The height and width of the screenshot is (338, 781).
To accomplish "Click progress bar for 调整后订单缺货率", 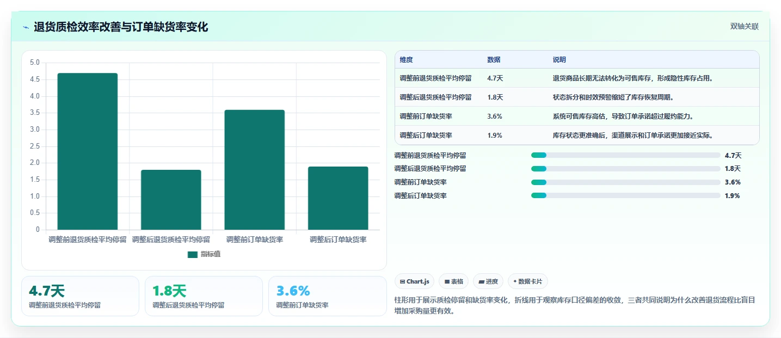I will click(x=626, y=195).
